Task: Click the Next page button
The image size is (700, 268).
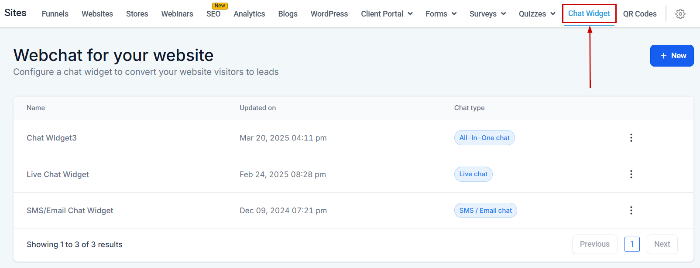Action: [662, 244]
